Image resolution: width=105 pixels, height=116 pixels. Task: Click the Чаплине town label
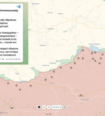point(50,13)
